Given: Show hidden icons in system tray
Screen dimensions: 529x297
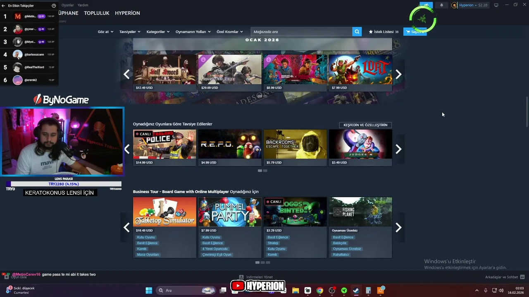Looking at the screenshot, I should pyautogui.click(x=477, y=290).
